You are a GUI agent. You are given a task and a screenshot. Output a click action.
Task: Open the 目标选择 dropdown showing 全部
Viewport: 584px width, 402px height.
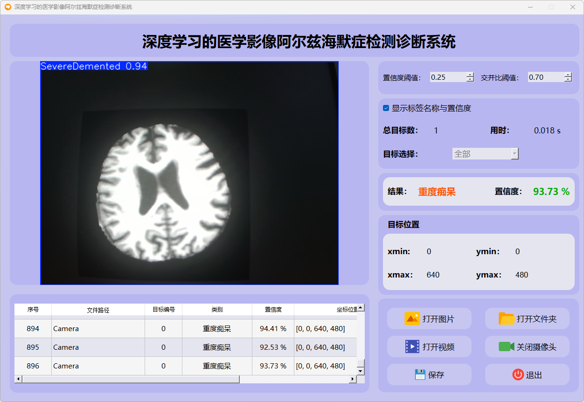coord(485,154)
